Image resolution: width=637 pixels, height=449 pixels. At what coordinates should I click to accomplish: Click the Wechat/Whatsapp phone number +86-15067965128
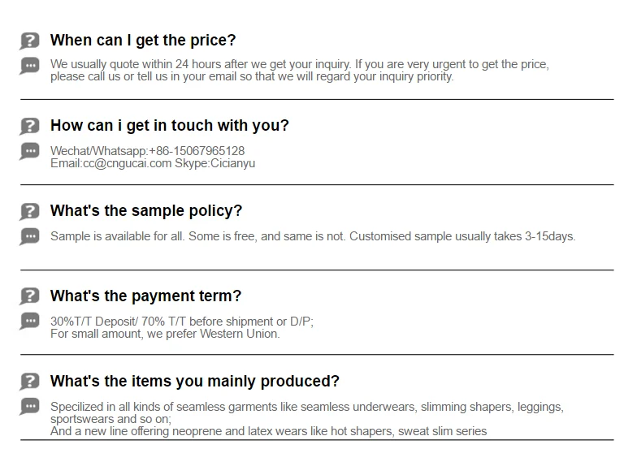click(x=197, y=151)
